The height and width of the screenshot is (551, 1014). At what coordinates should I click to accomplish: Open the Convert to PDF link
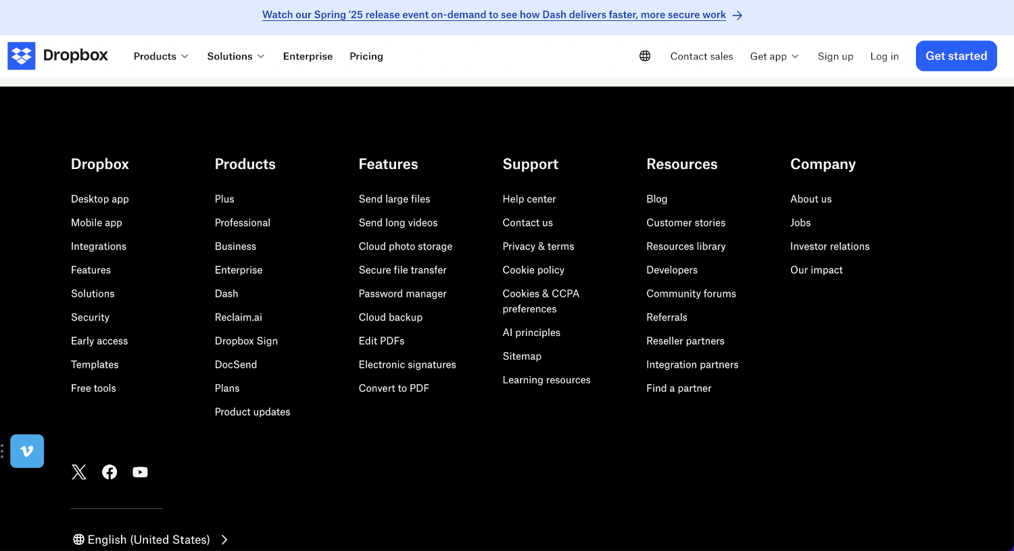point(393,388)
